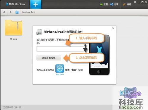Go back with the left arrow

[4, 12]
